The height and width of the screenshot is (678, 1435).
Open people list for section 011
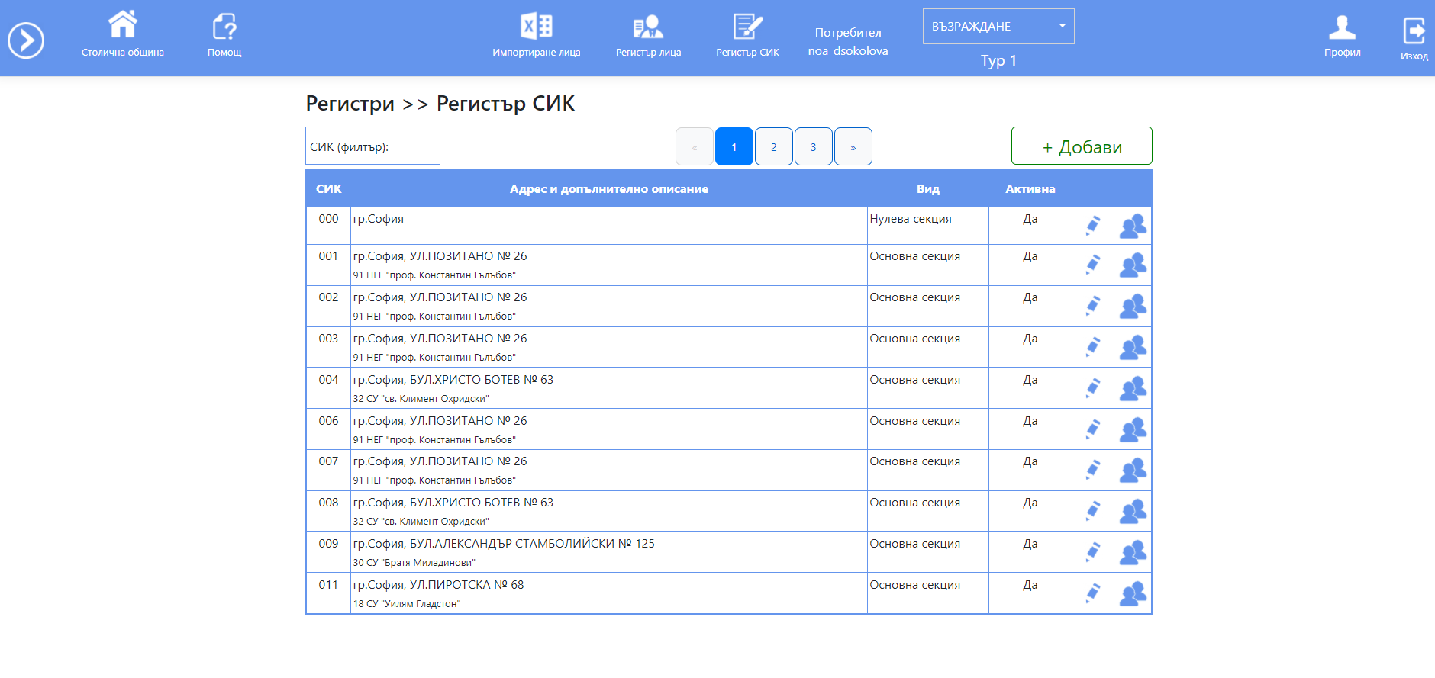[1133, 593]
